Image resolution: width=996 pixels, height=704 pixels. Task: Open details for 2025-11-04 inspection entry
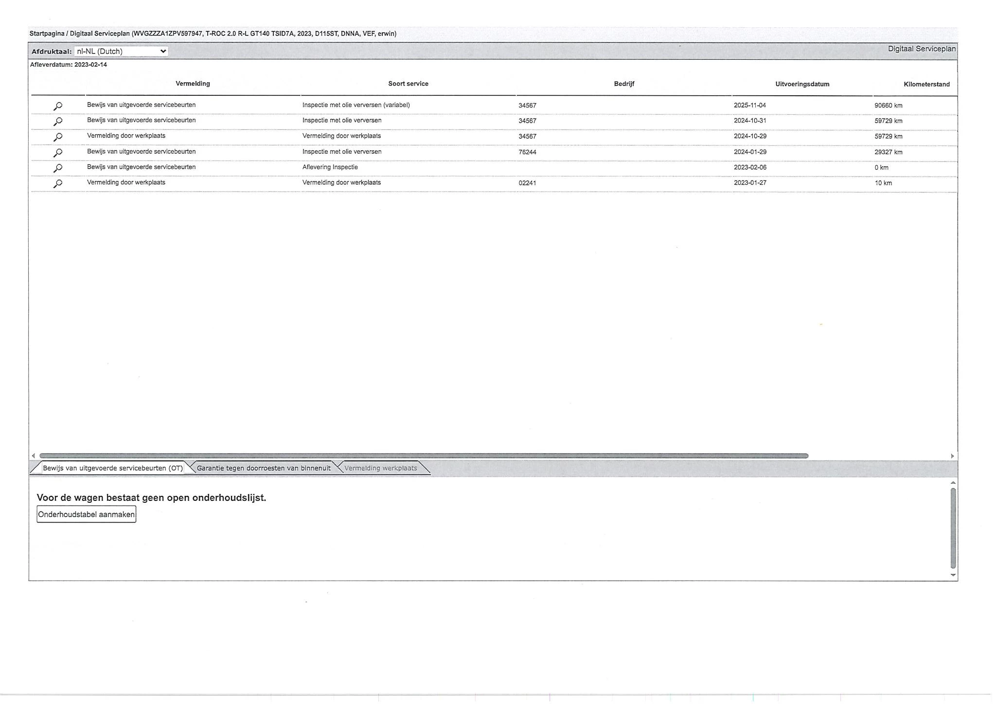click(58, 106)
